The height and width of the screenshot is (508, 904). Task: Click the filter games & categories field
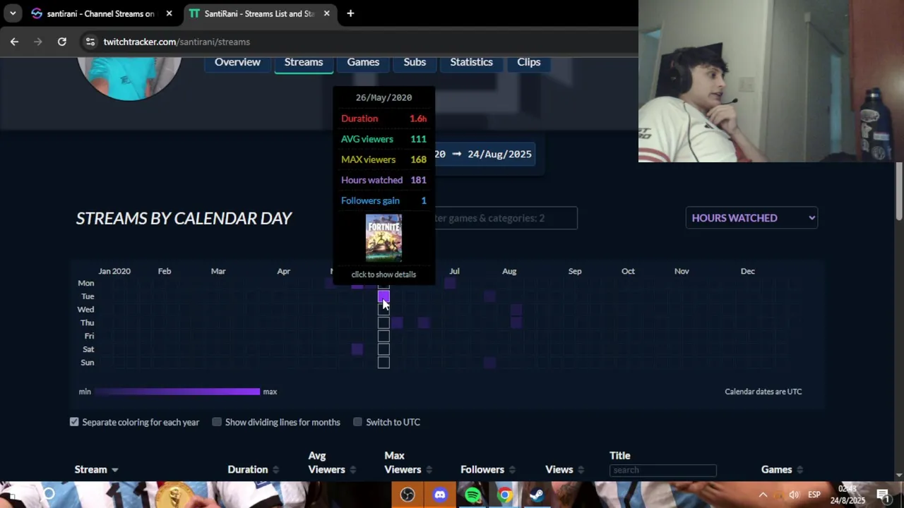(x=506, y=218)
